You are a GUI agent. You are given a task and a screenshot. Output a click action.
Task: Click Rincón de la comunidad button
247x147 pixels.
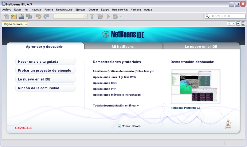click(45, 88)
